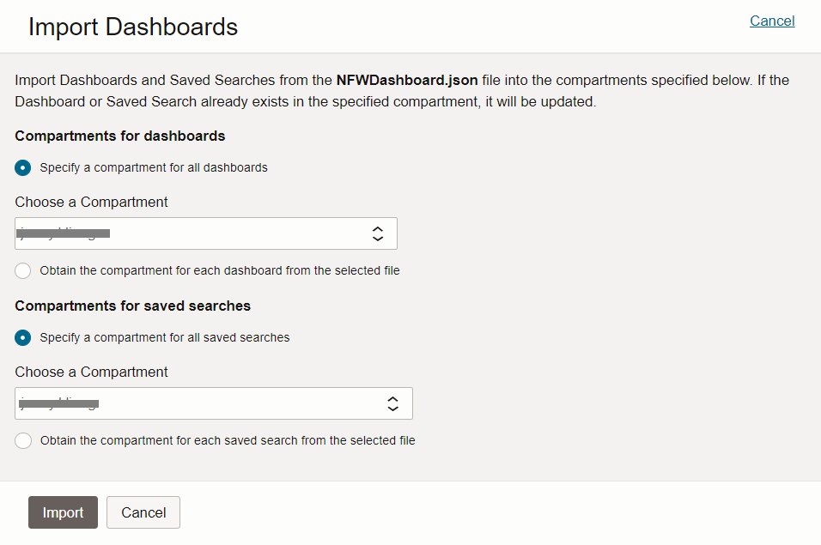Click the 'Compartments for dashboards' heading

120,136
